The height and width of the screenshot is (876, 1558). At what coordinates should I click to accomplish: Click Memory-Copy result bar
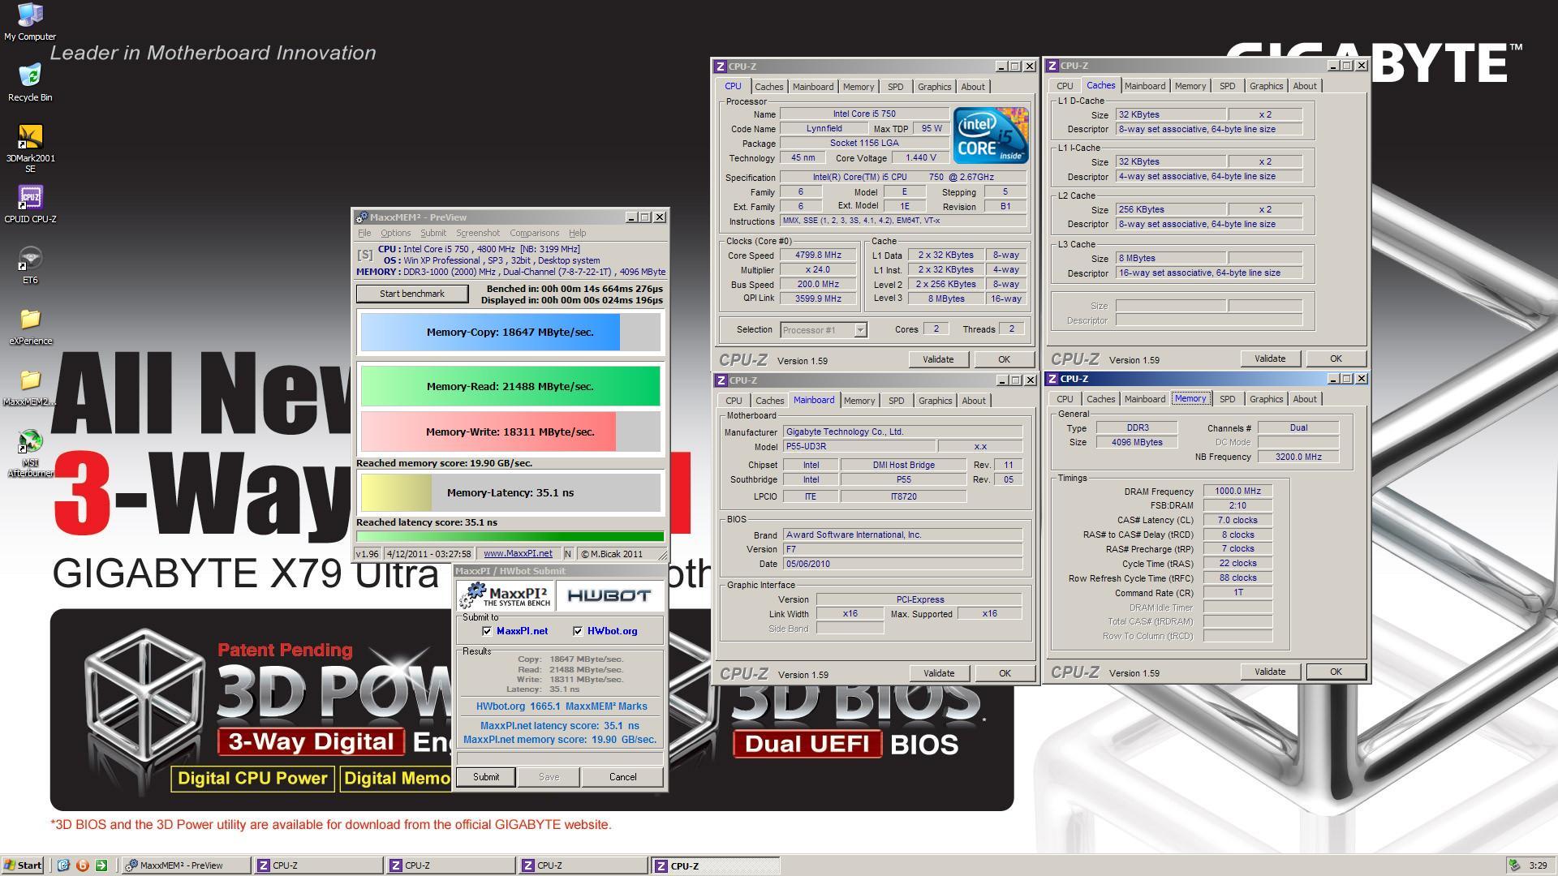(510, 333)
